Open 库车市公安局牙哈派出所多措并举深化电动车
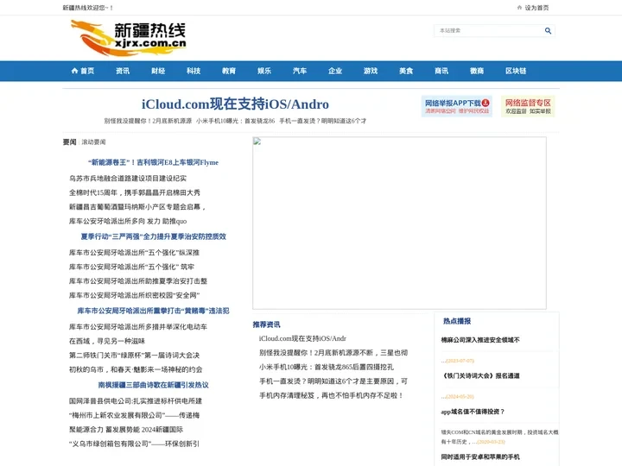Viewport: 622px width, 466px height. [138, 327]
